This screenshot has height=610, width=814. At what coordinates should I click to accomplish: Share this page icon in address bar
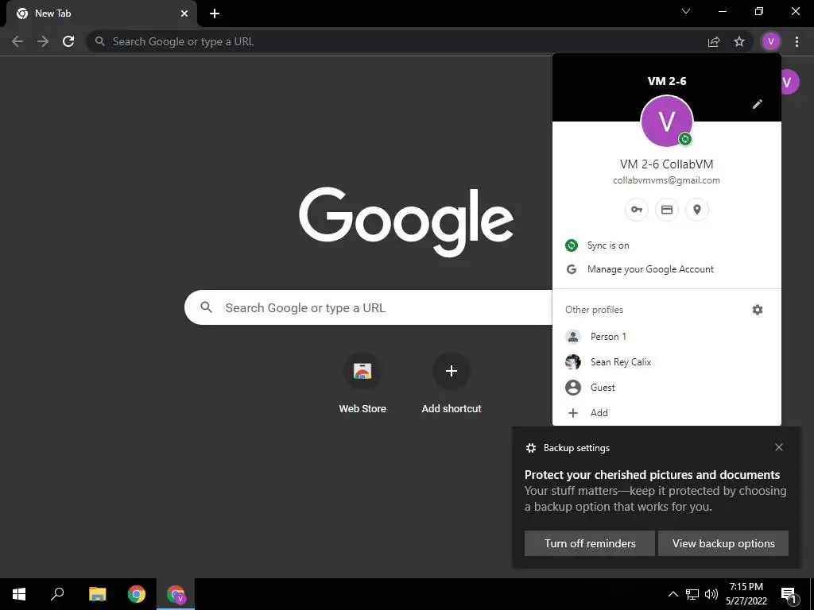coord(714,41)
